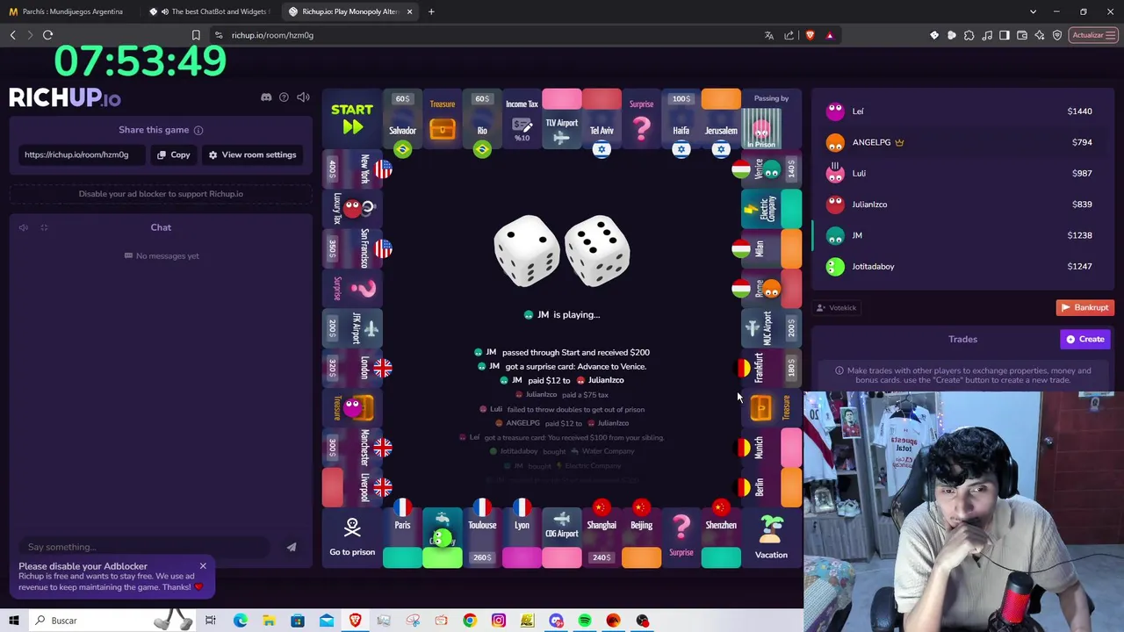Expand the tab search dropdown arrow

[x=1033, y=11]
